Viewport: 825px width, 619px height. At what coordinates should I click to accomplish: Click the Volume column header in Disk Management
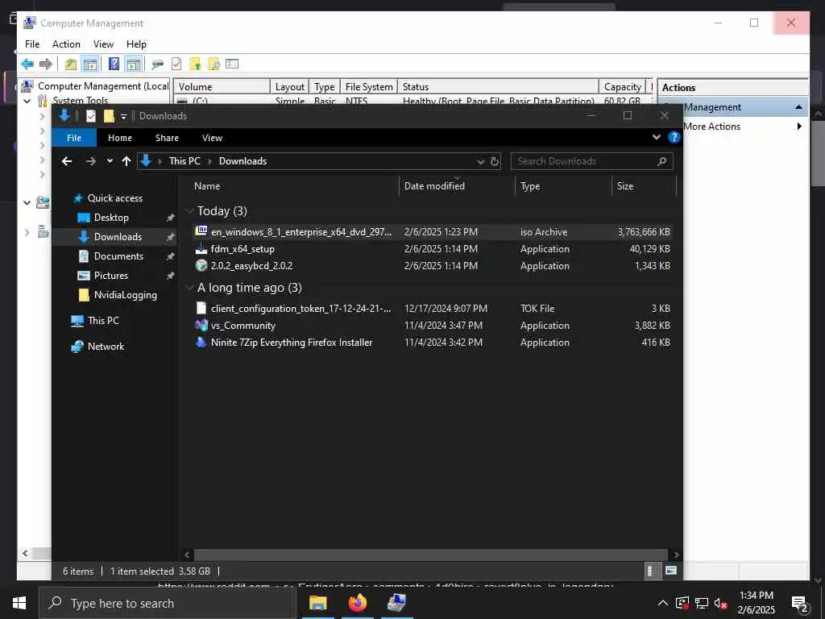point(222,87)
